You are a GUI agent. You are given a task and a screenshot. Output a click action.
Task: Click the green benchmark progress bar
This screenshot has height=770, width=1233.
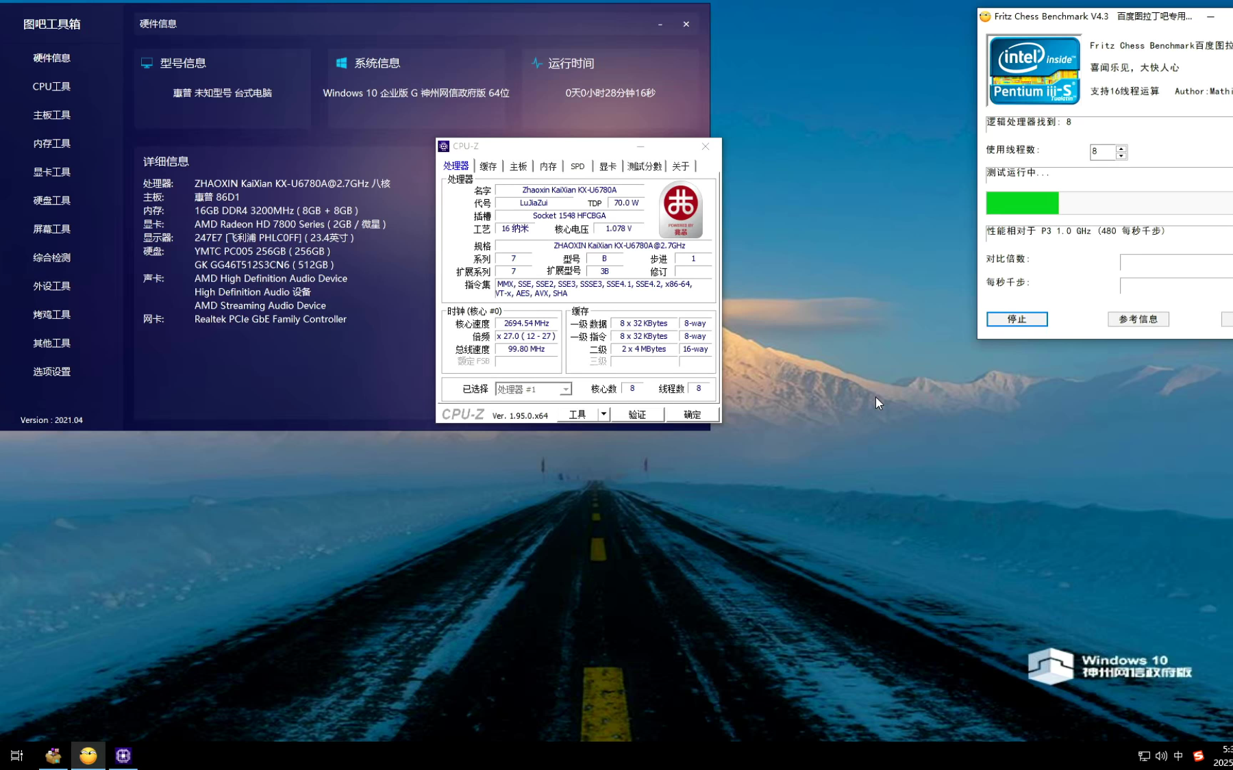pos(1022,203)
